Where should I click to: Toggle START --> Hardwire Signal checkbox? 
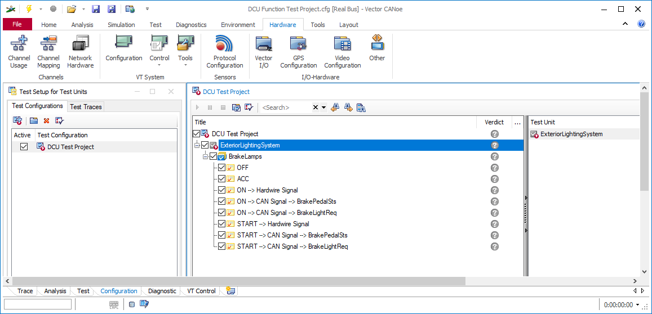tap(221, 224)
